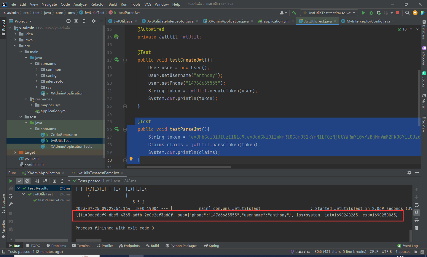
Task: Click CRLF line separator in status bar
Action: tap(374, 252)
